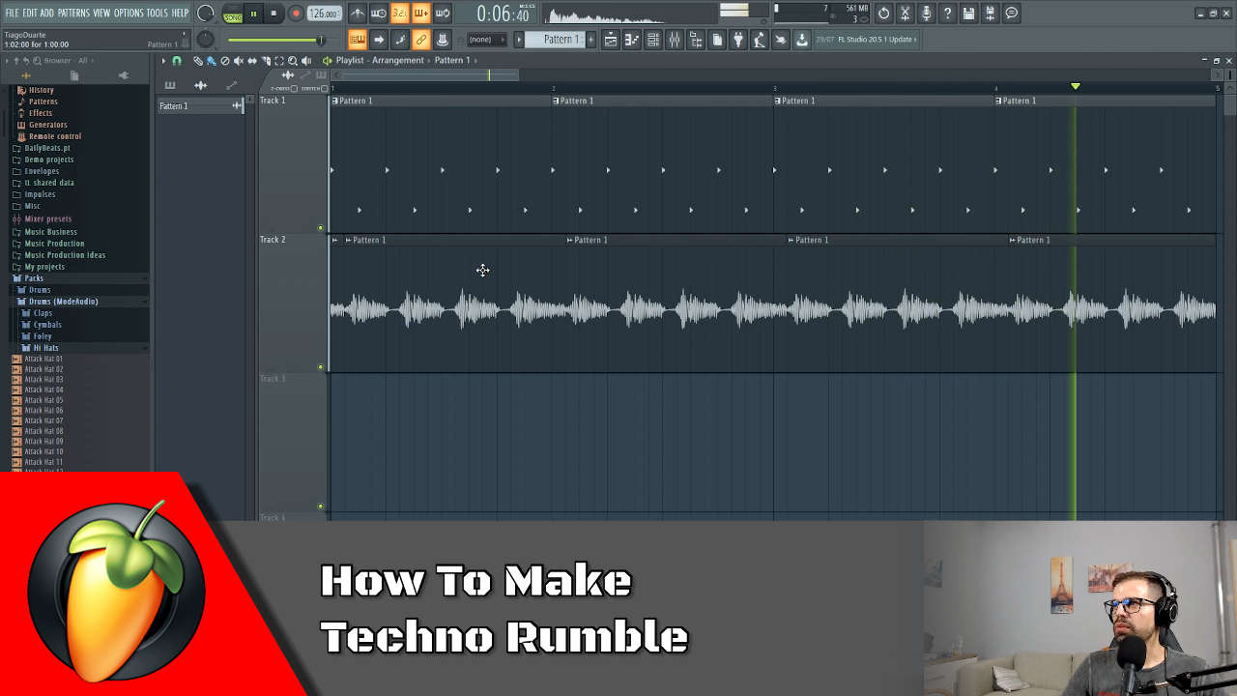
Task: Open the FILE menu
Action: click(x=12, y=14)
